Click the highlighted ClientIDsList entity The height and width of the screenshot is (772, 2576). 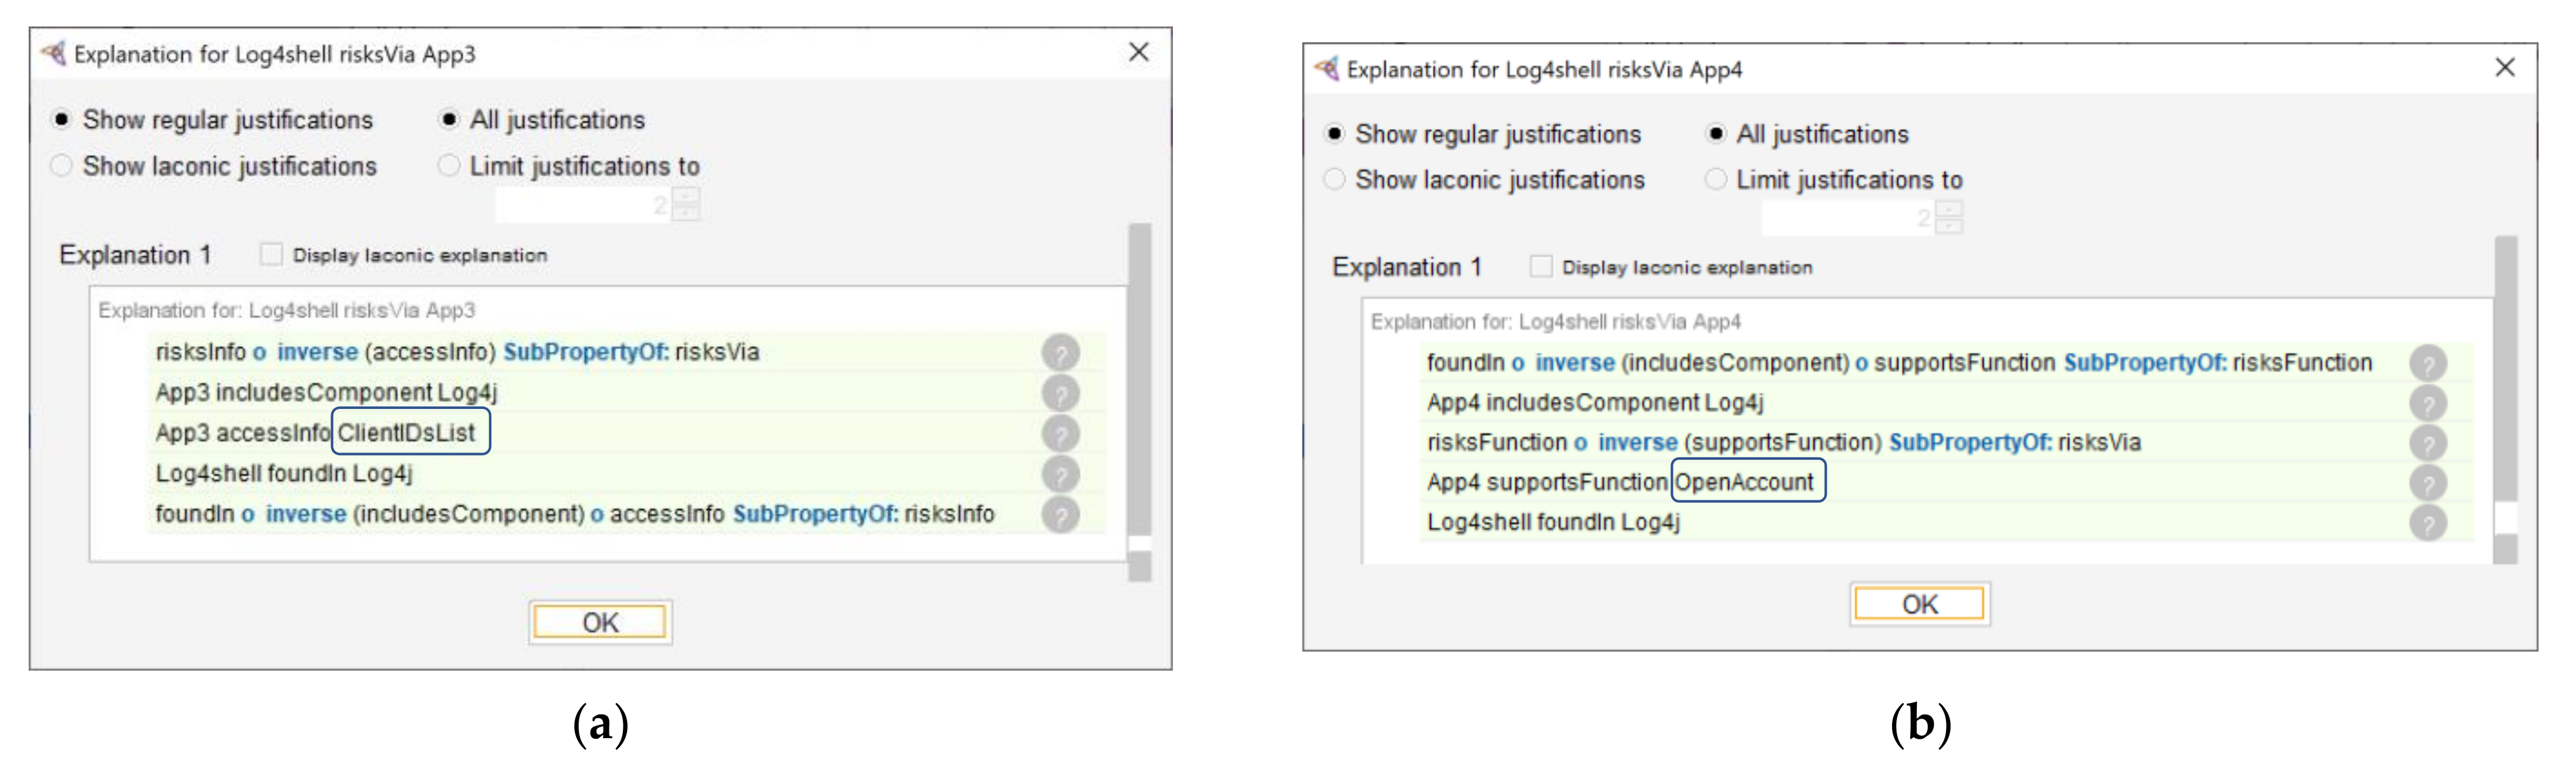408,433
